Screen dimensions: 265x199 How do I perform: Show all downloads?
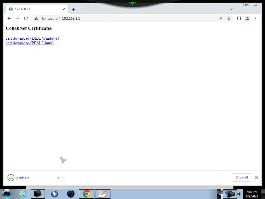click(x=242, y=177)
